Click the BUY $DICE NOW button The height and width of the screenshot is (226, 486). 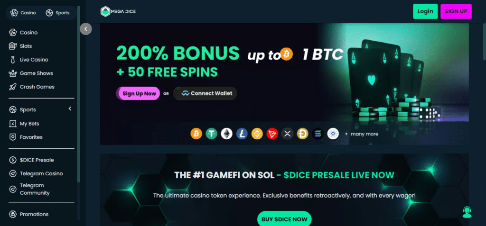point(284,218)
